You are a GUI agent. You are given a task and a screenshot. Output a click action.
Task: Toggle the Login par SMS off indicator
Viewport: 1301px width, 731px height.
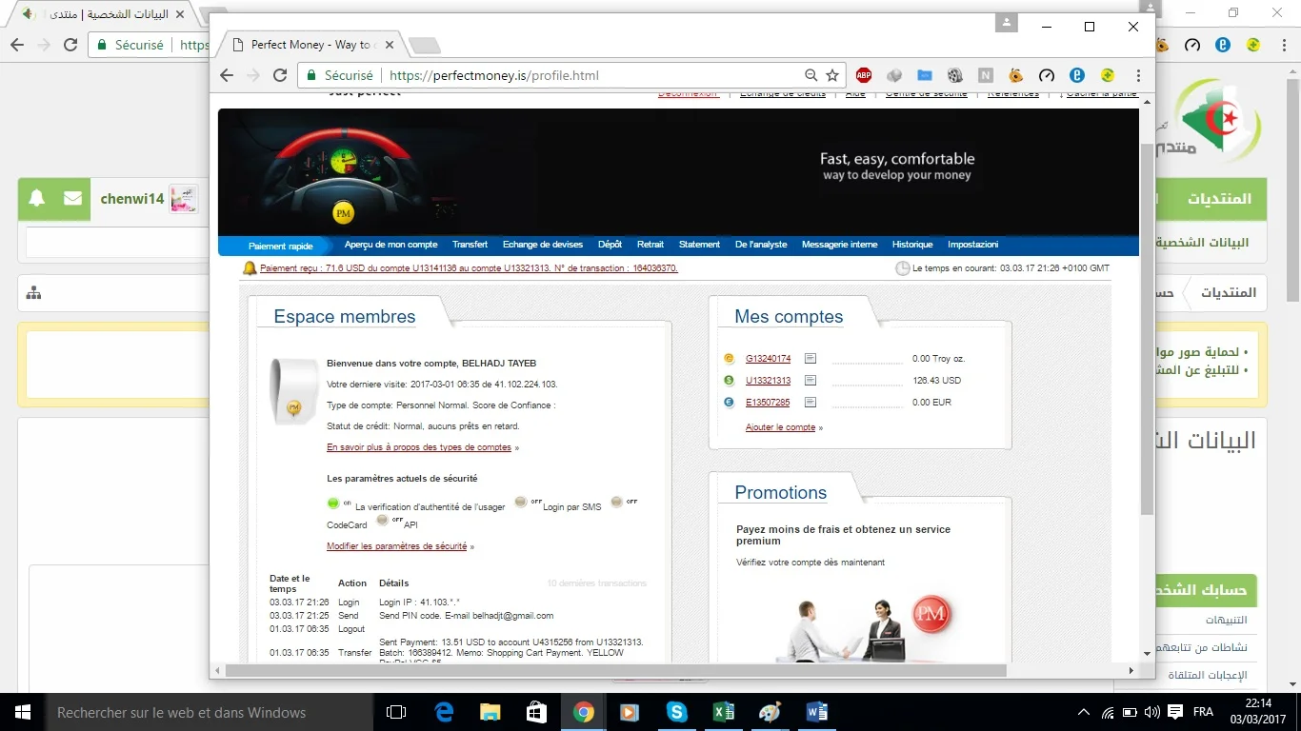tap(521, 503)
